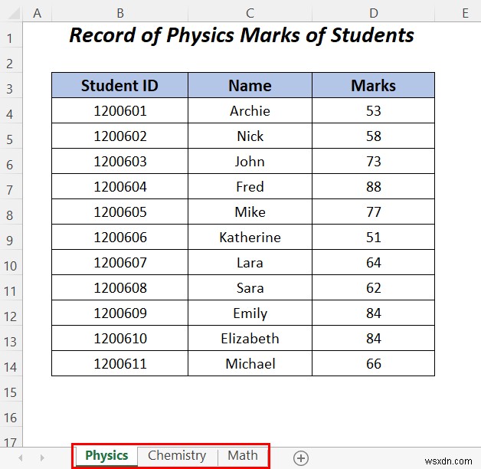Select Nick's marks cell 58
Viewport: 481px width, 469px height.
coord(373,136)
